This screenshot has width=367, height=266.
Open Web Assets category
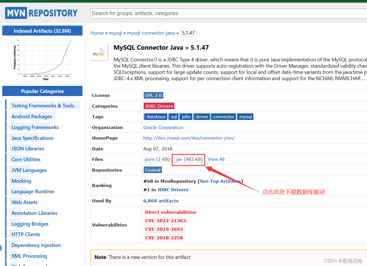point(24,202)
